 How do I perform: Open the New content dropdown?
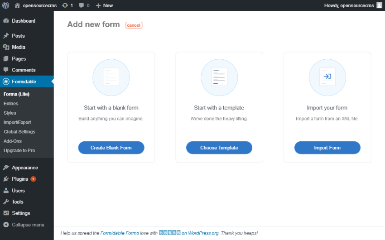pyautogui.click(x=104, y=5)
